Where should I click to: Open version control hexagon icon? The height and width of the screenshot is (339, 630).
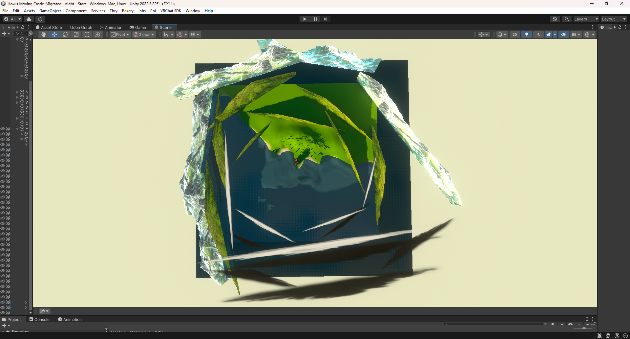[40, 19]
